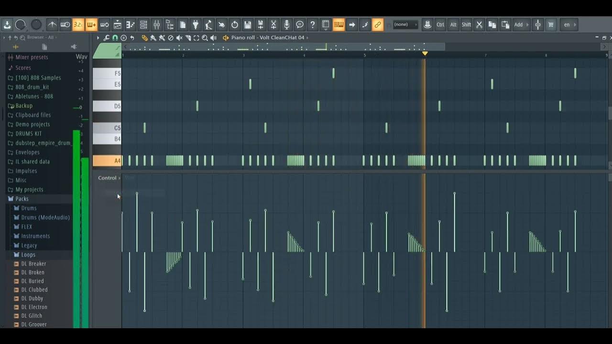This screenshot has height=344, width=612.
Task: Click the top hat stamp icon
Action: (x=427, y=24)
